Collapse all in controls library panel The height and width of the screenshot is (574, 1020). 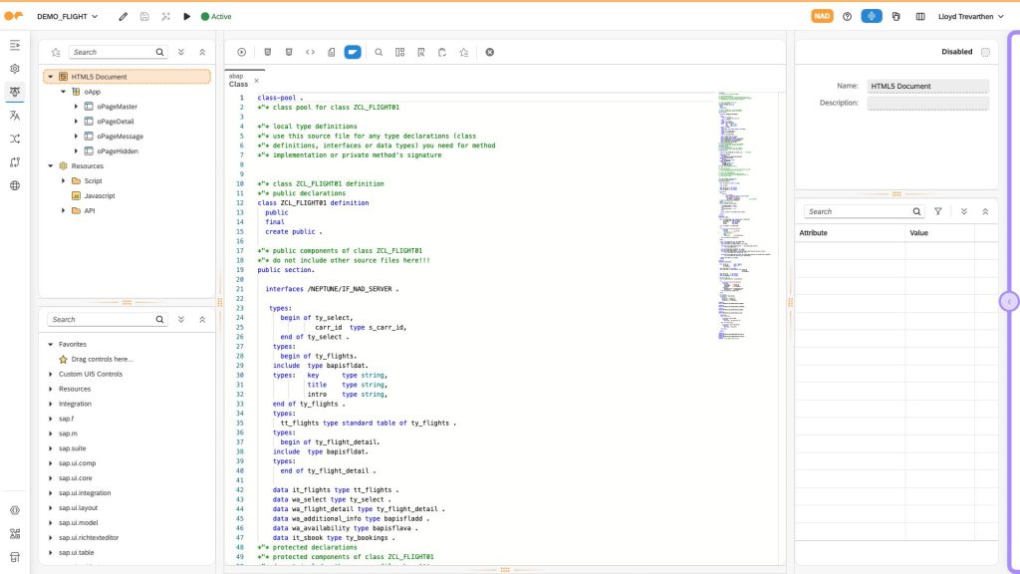(x=202, y=320)
